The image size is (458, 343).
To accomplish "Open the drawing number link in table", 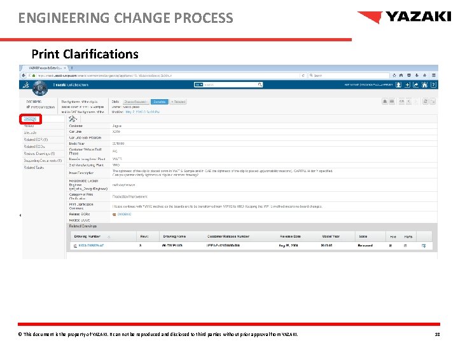I will pyautogui.click(x=91, y=246).
